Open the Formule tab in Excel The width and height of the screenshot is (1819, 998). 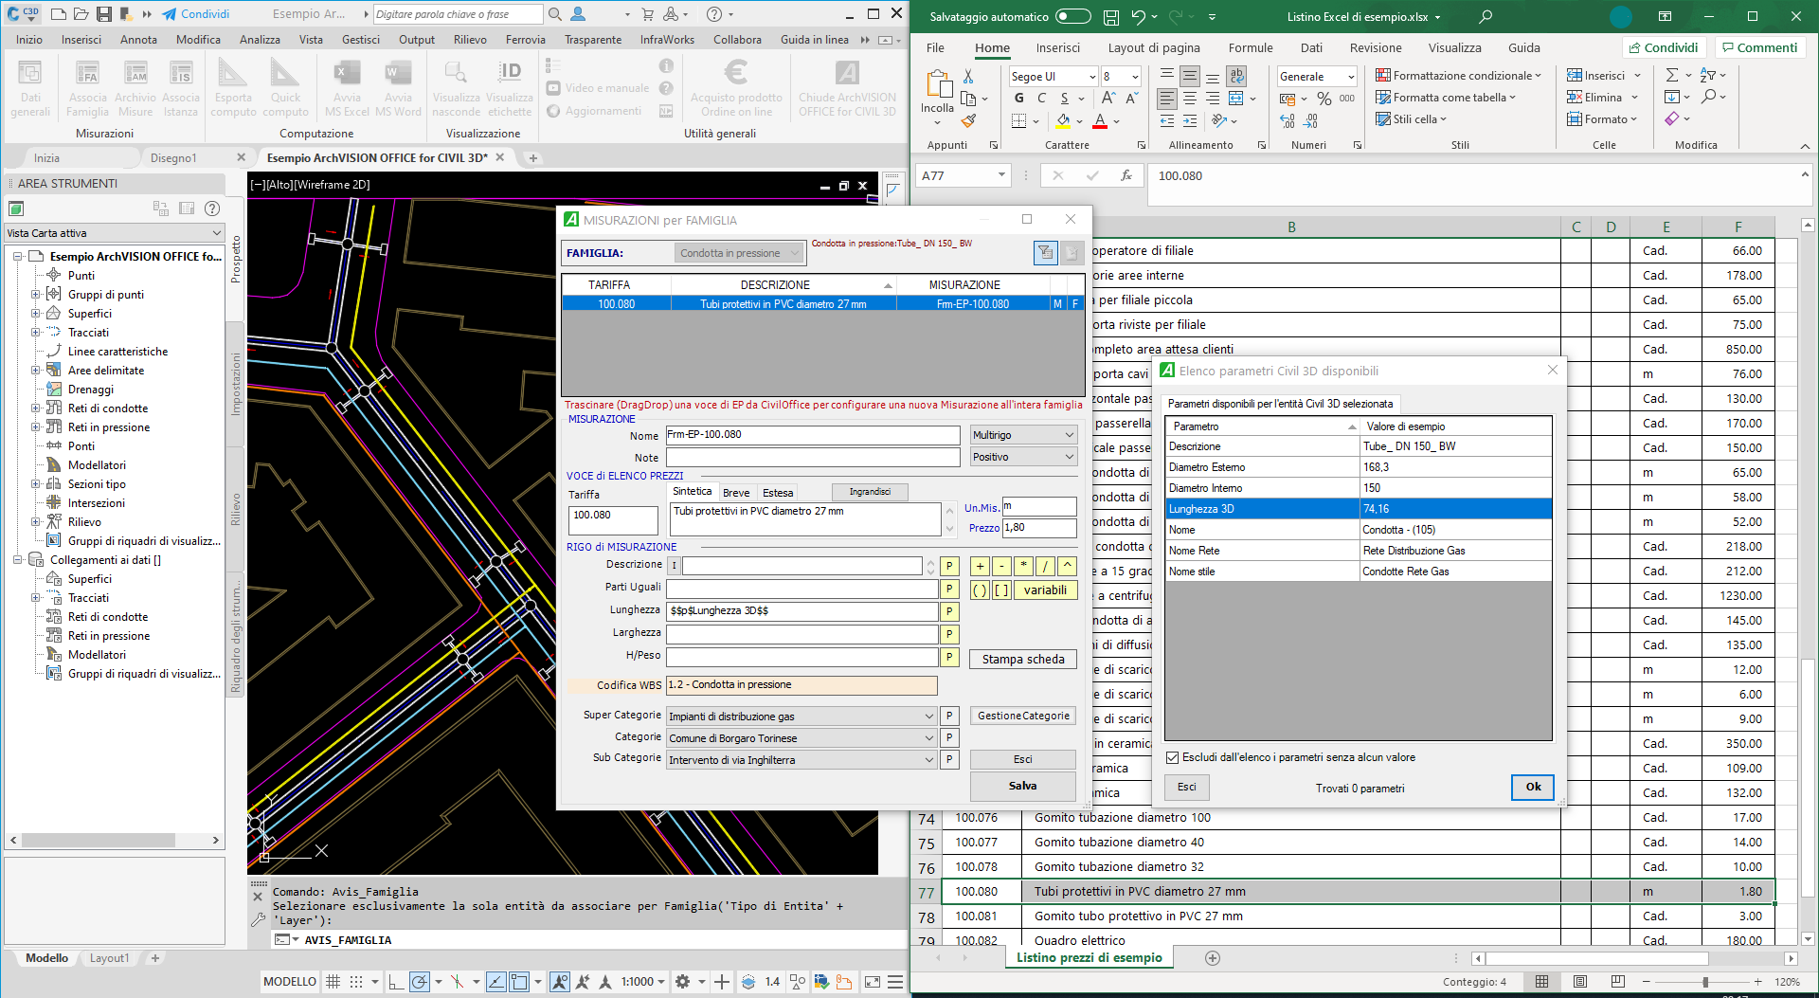pos(1250,48)
